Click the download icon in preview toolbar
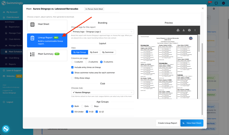The image size is (229, 135). pos(184,30)
